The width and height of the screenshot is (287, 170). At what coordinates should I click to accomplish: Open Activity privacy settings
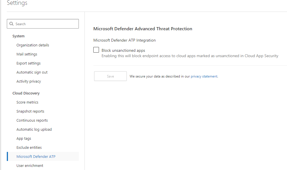29,81
